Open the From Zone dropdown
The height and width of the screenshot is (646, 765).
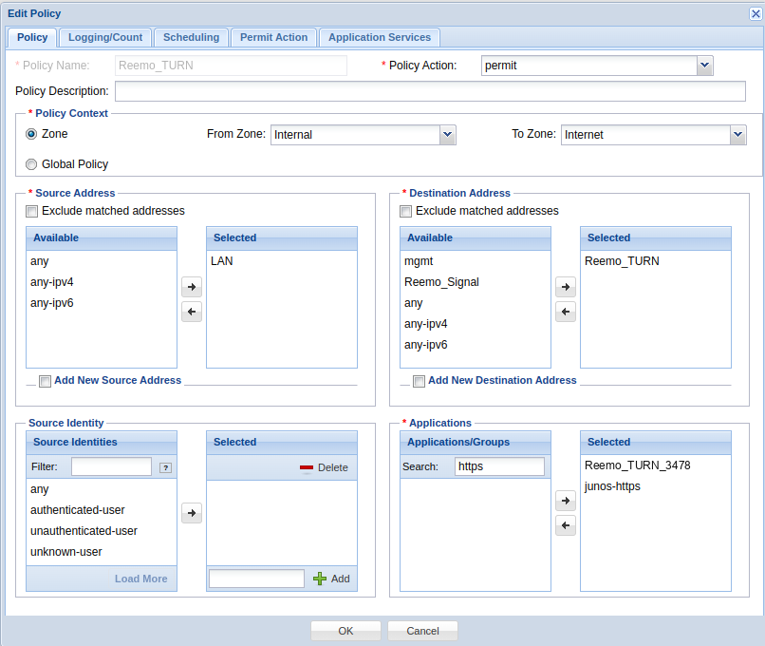tap(447, 135)
